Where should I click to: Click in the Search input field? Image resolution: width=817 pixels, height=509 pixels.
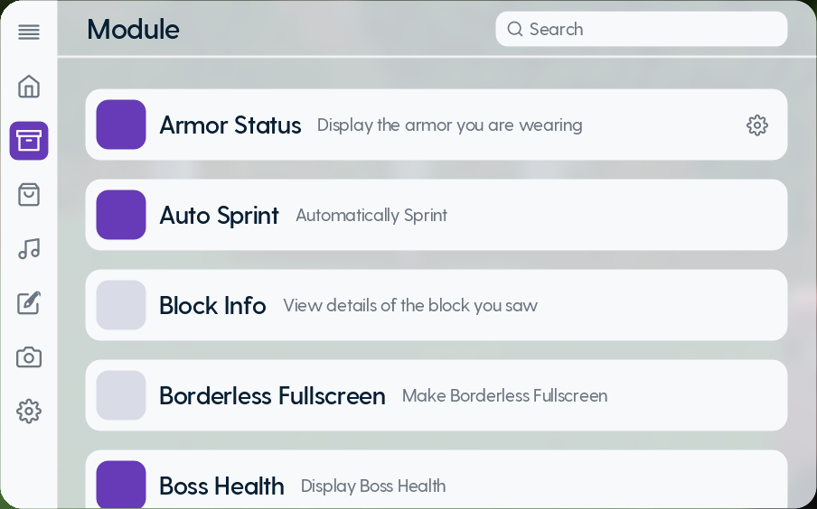[x=651, y=29]
